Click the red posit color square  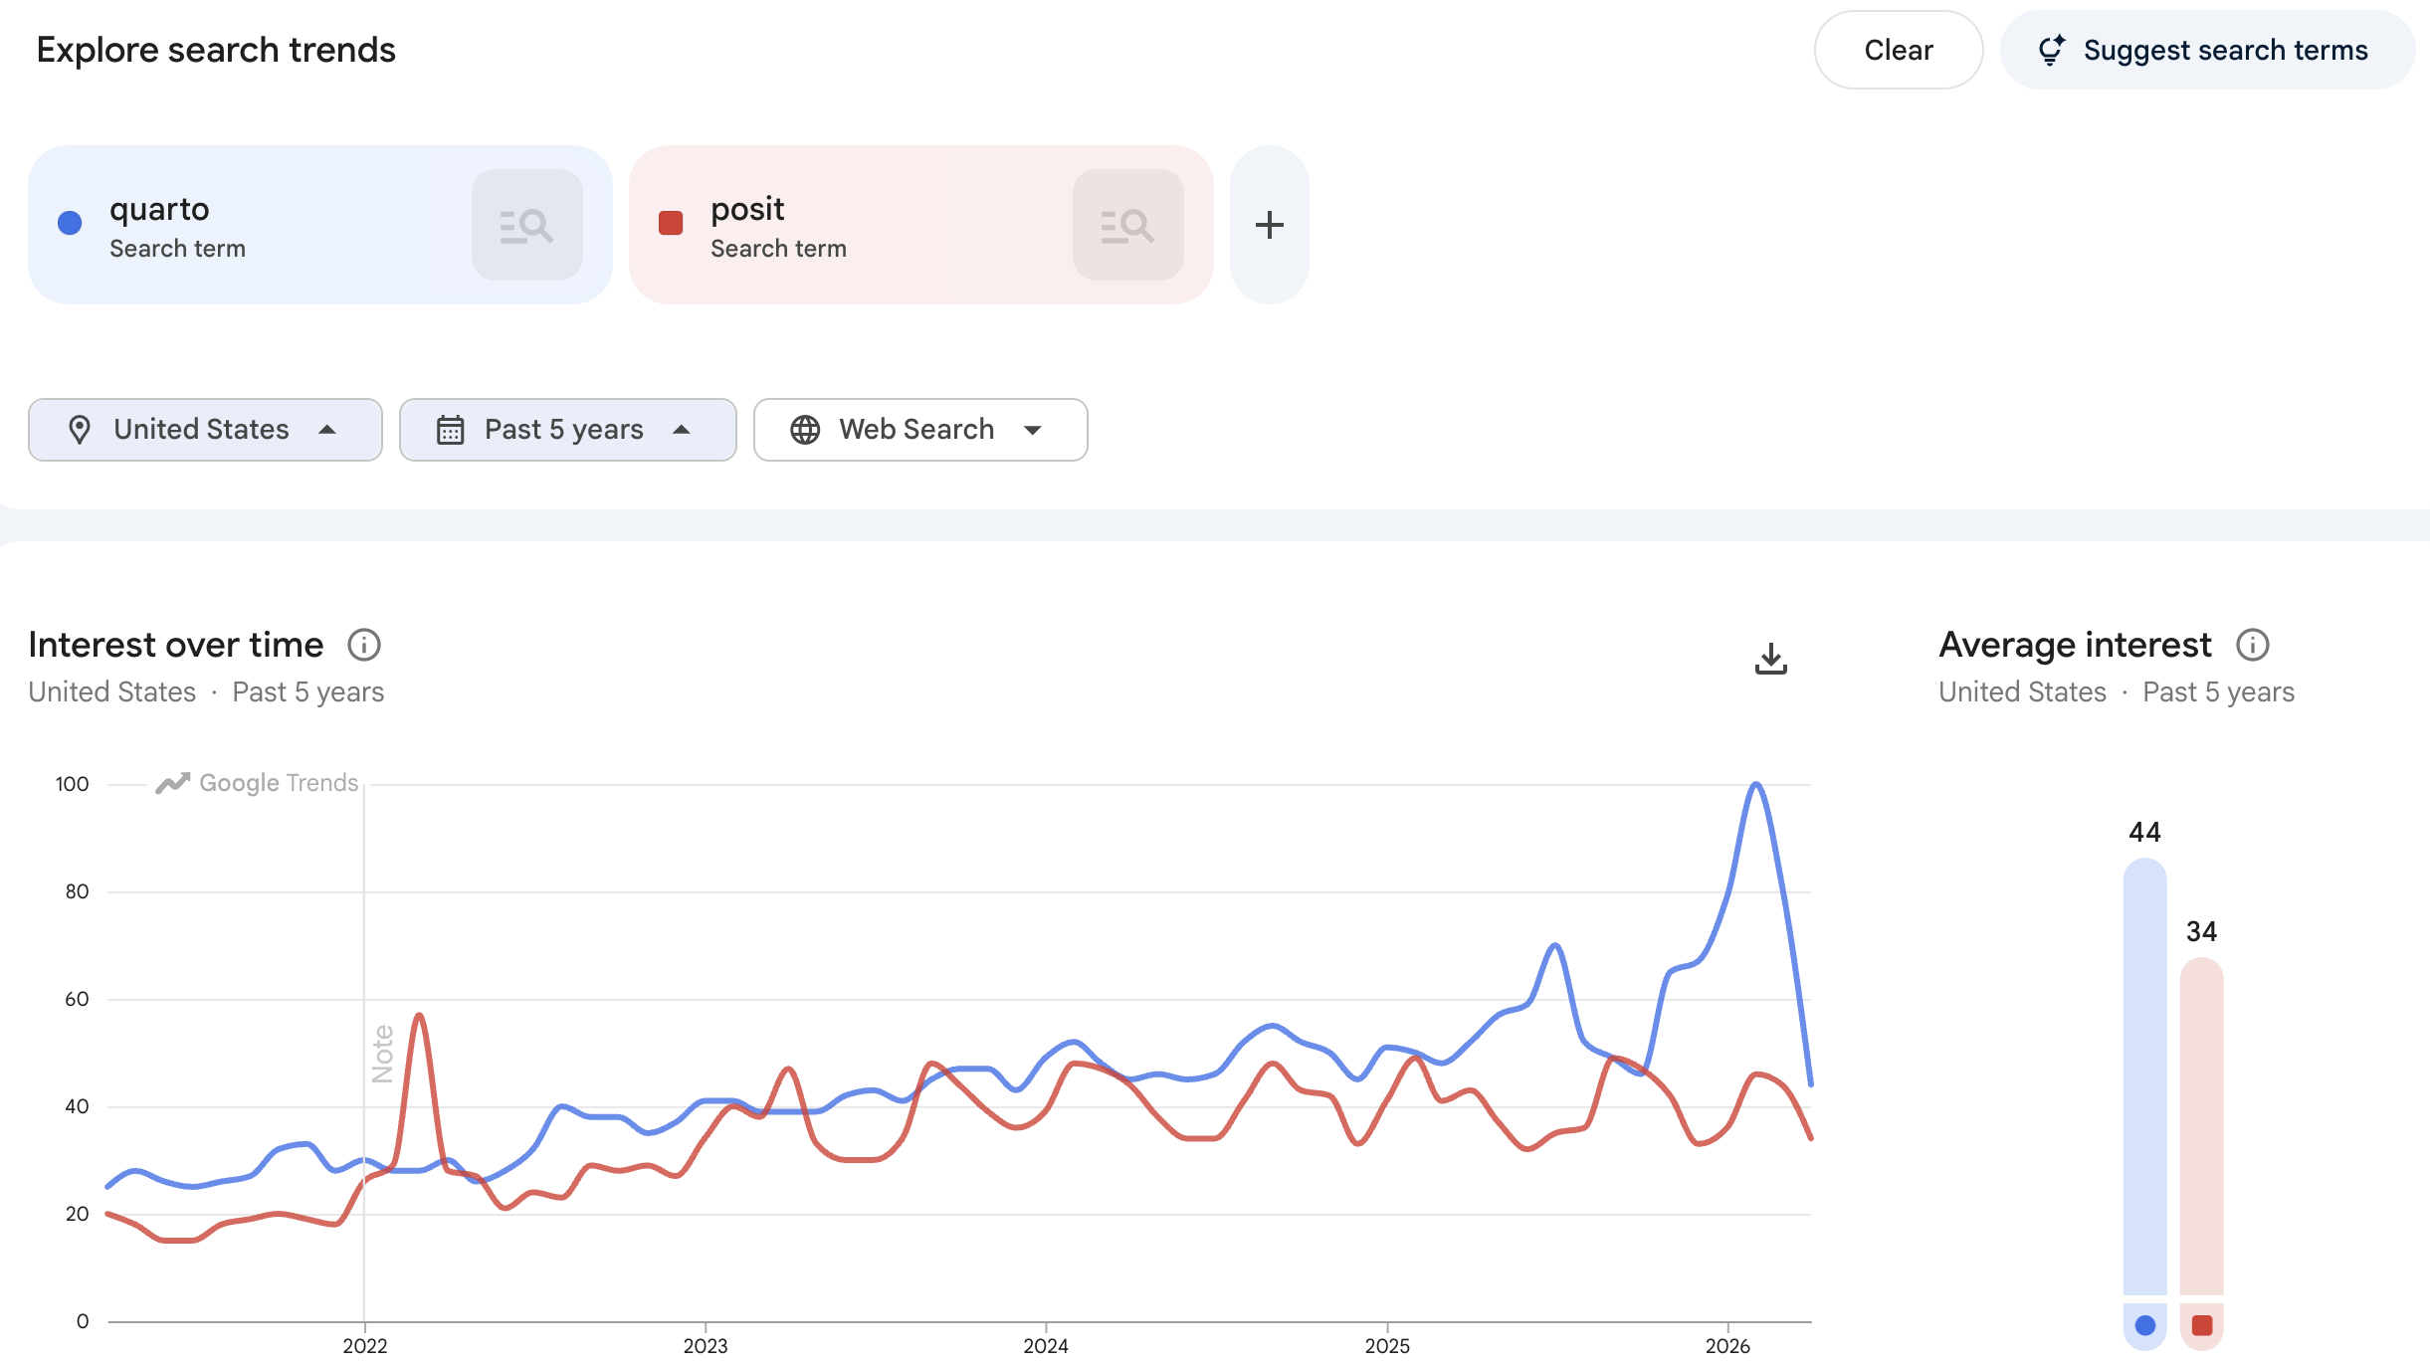671,223
